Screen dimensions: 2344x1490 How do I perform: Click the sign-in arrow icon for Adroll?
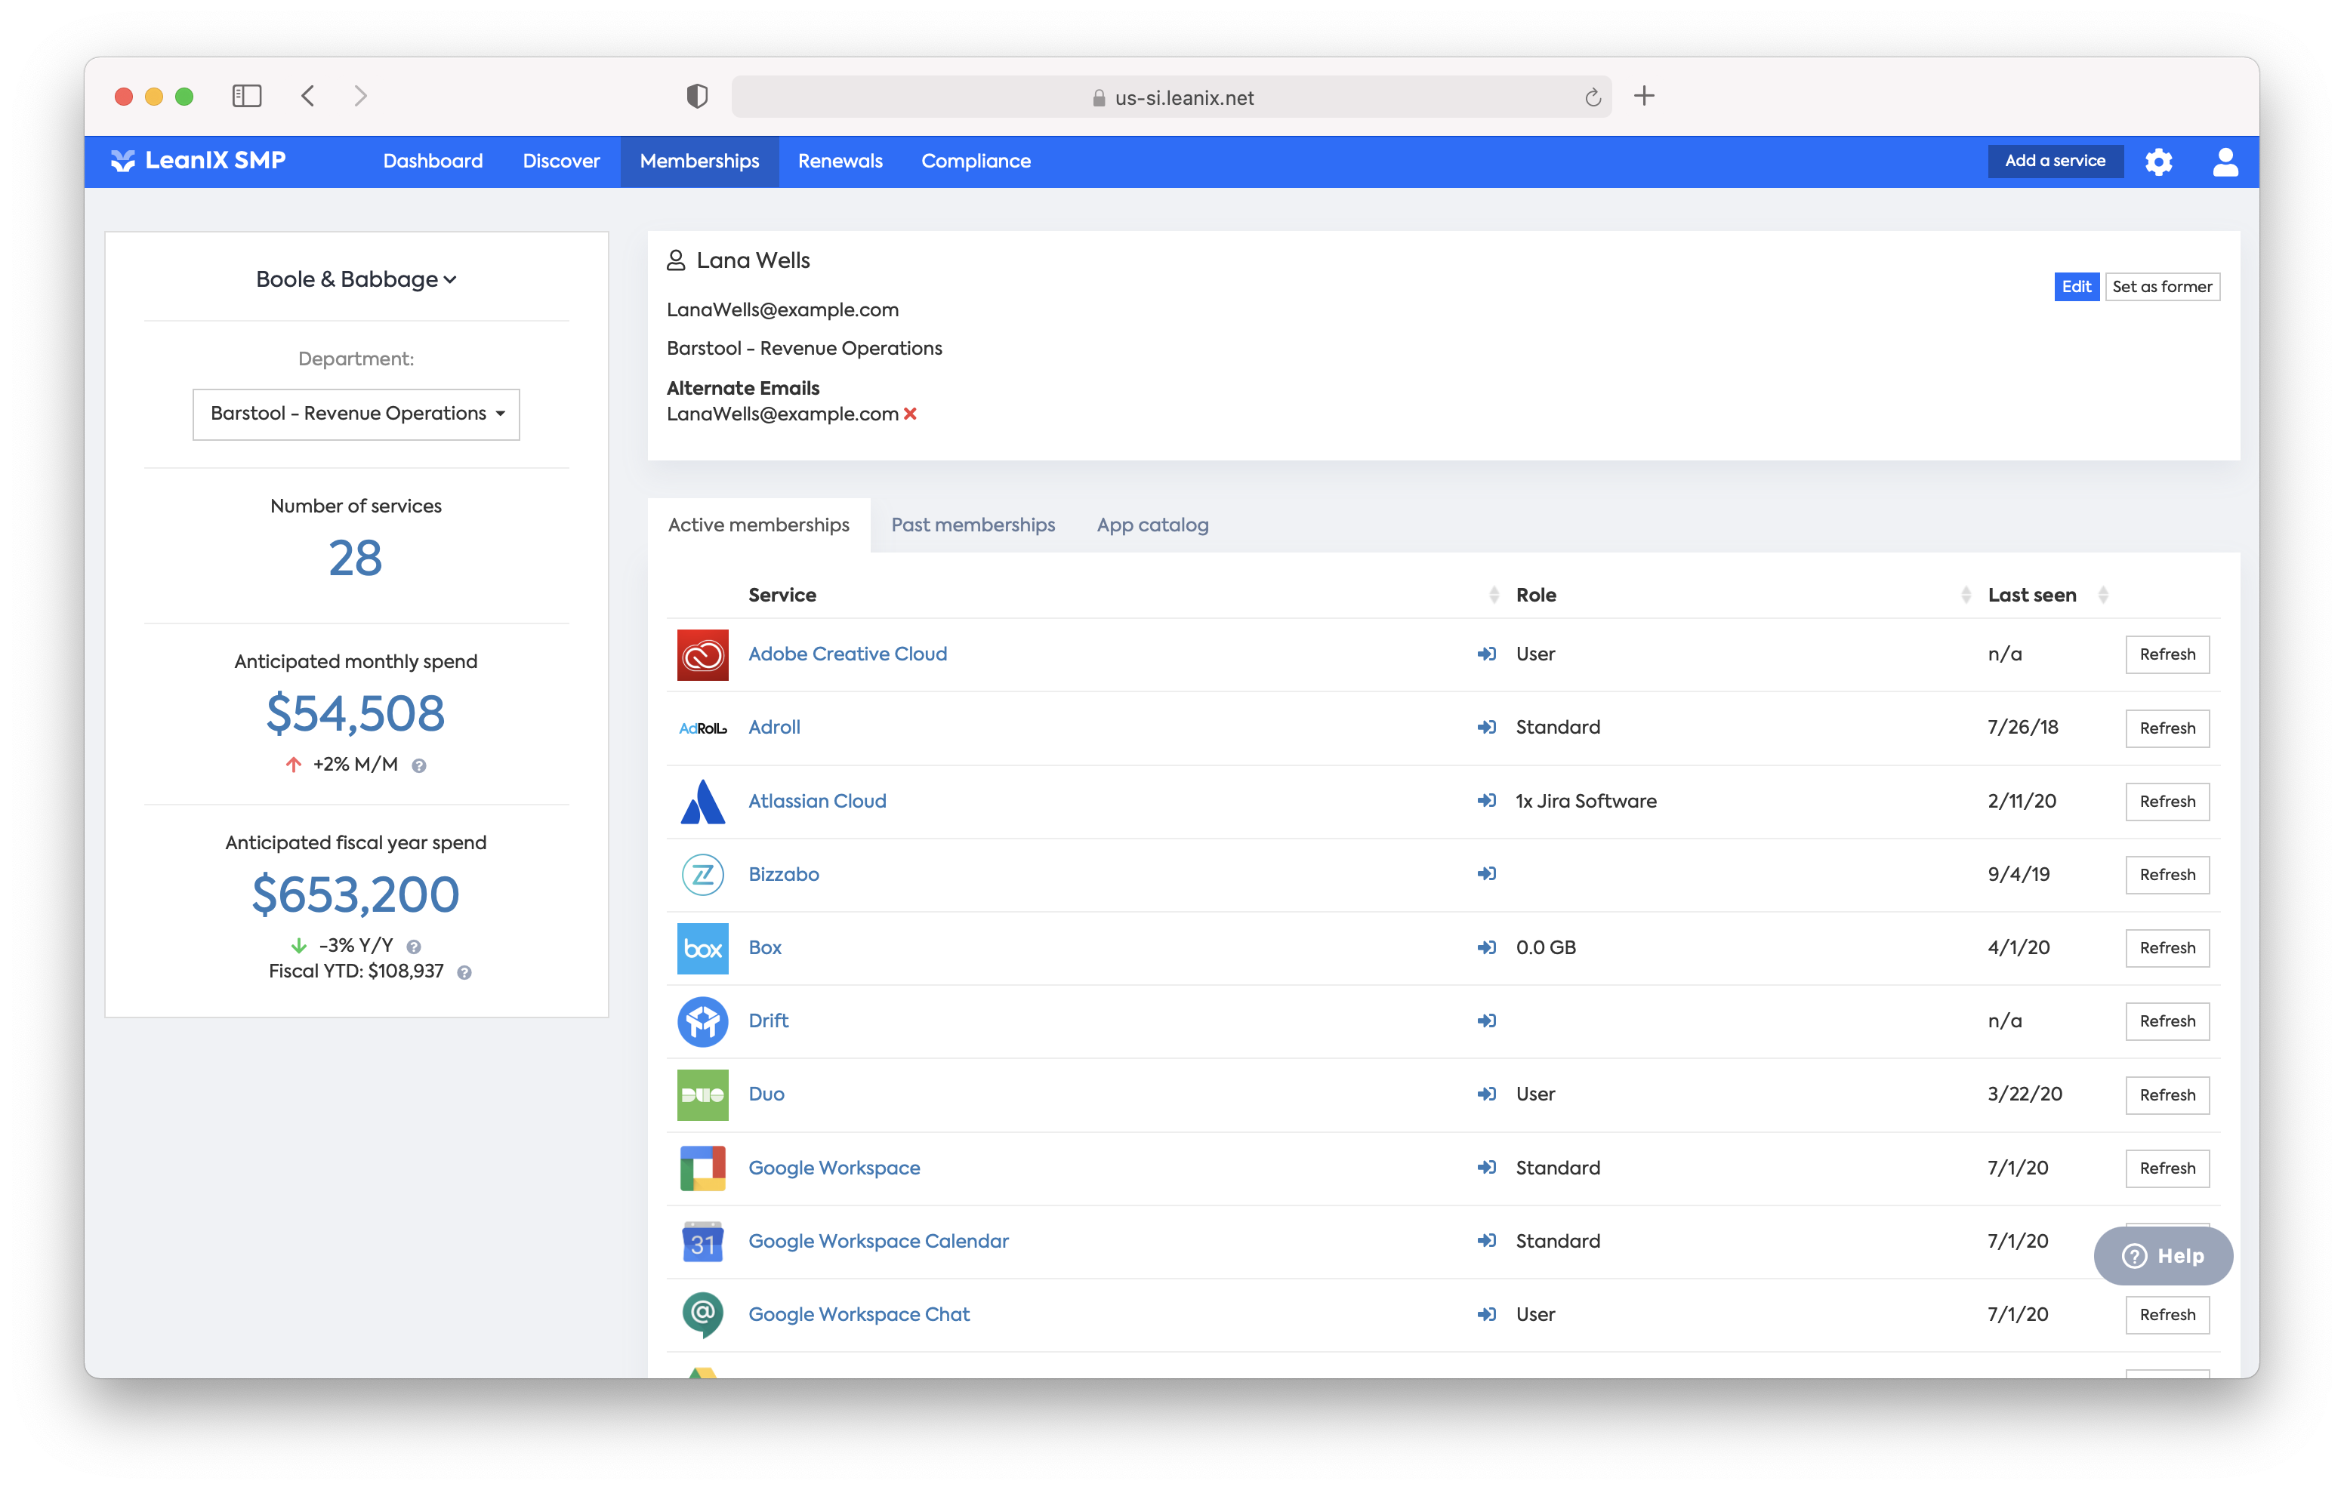click(x=1485, y=727)
